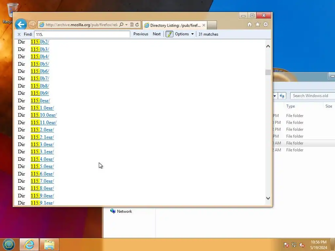
Task: Click the search magnifier in the address bar
Action: [x=121, y=25]
